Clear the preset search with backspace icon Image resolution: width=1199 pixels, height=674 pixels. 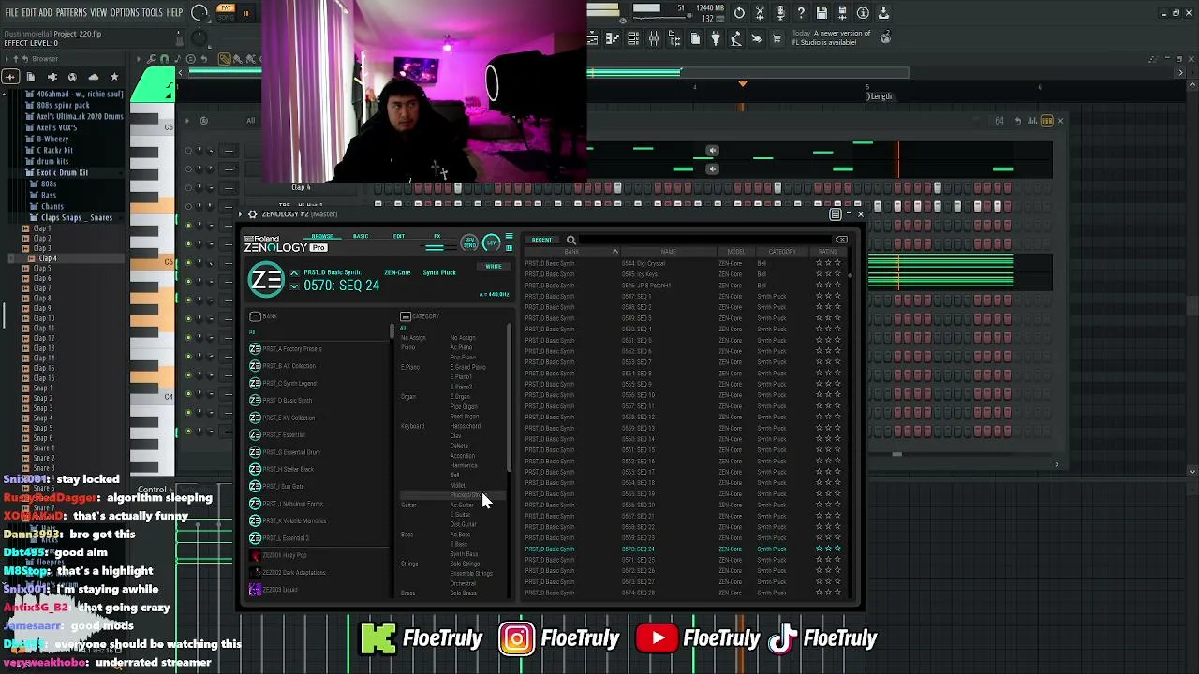coord(841,241)
